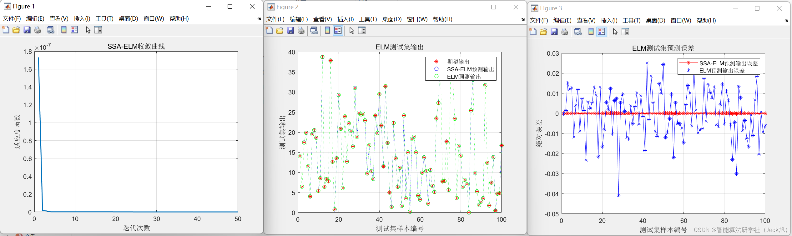Open 插入(I) menu in Figure 2
This screenshot has height=236, width=792.
346,19
